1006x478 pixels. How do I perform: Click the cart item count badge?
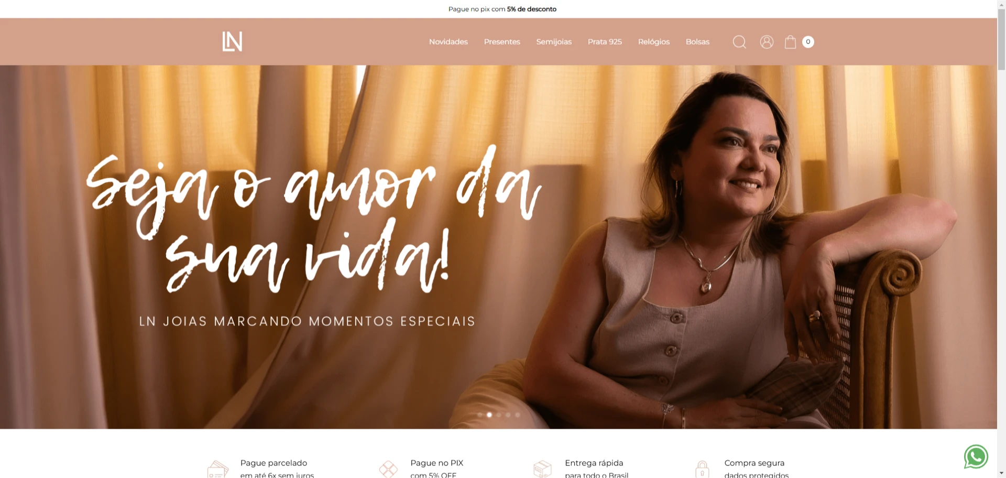(808, 42)
